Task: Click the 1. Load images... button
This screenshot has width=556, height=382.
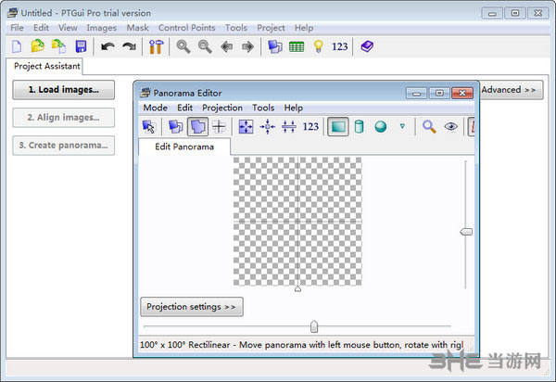Action: [63, 90]
